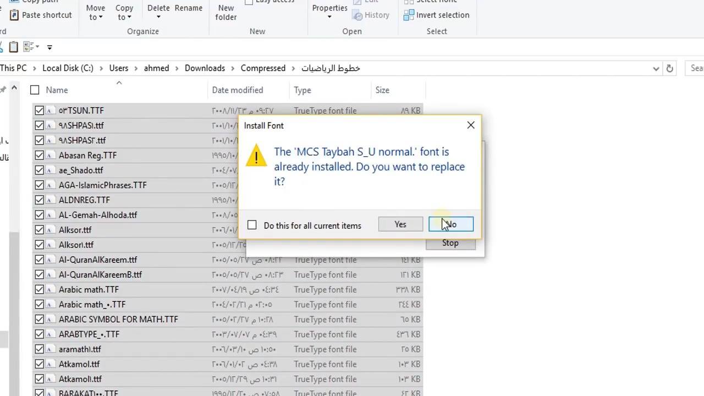Uncheck the select-all checkbox beside Name
Screen dimensions: 704x396
tap(35, 90)
